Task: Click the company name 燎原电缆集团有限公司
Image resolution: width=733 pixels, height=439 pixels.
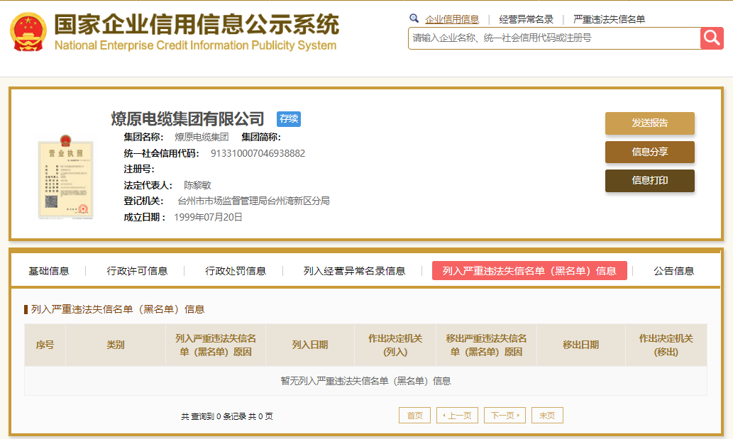Action: click(x=187, y=119)
